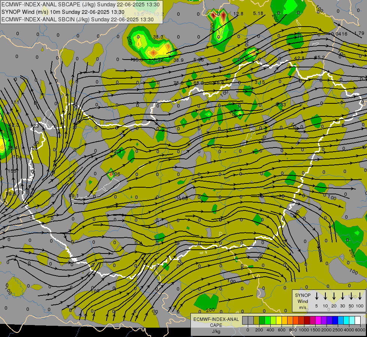
Task: Click the '42.8' value on the map
Action: (300, 58)
